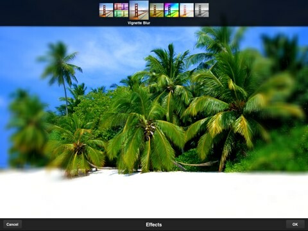Image resolution: width=308 pixels, height=231 pixels.
Task: Choose the washed-out bright effect thumbnail
Action: 187,10
